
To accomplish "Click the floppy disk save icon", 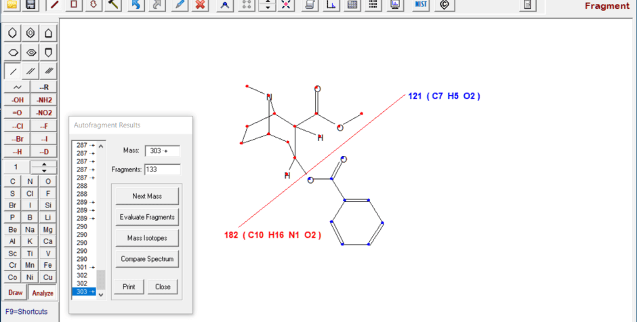I will (30, 5).
